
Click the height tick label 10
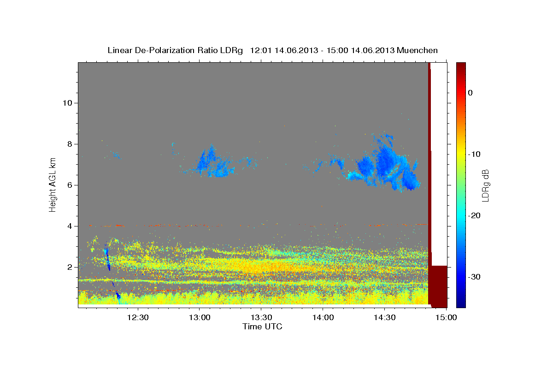[x=67, y=103]
